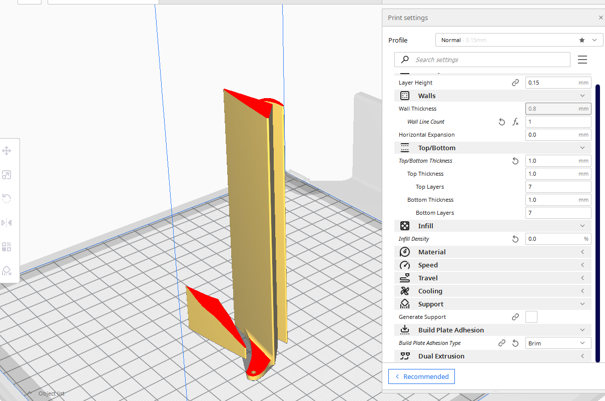605x401 pixels.
Task: Open the settings visibility hamburger menu
Action: [x=582, y=59]
